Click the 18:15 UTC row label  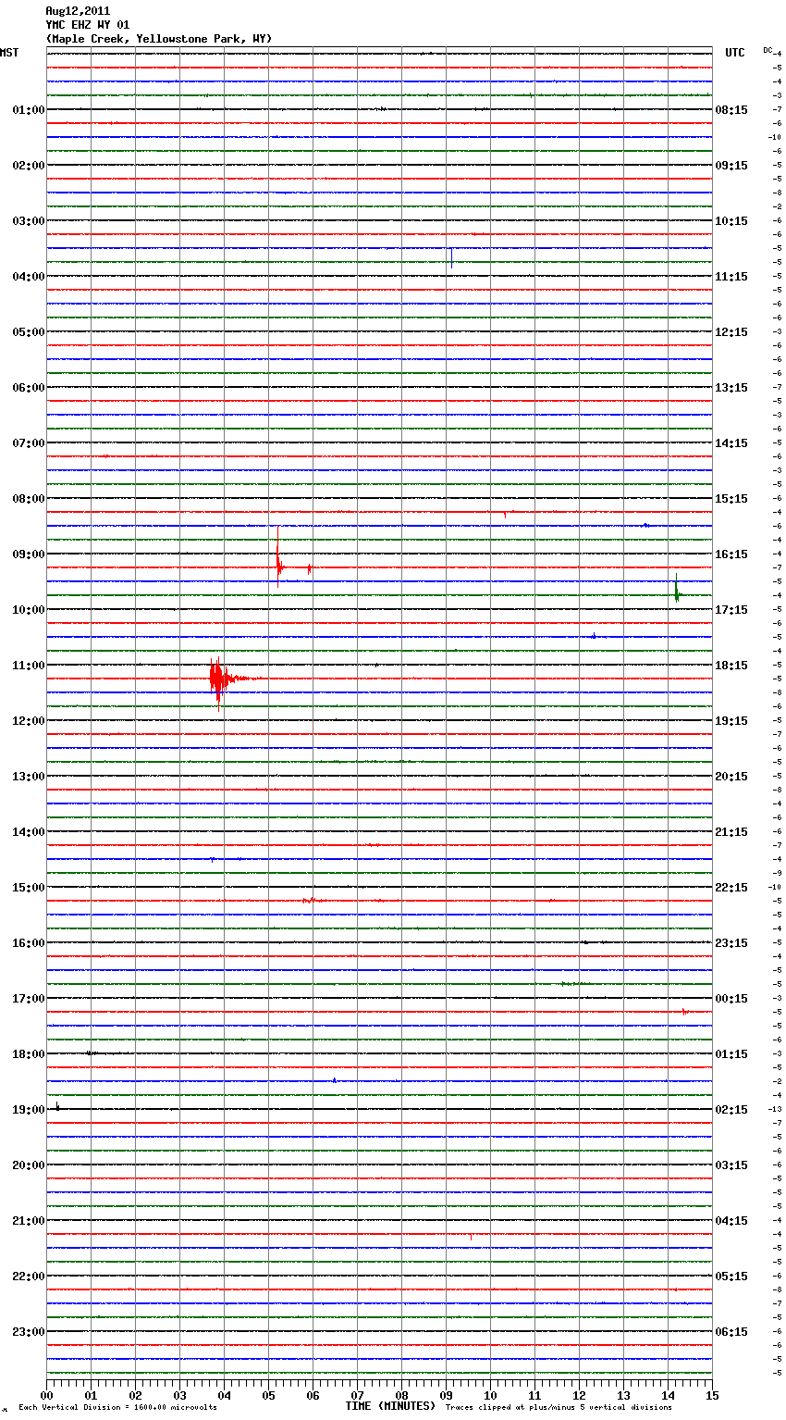pyautogui.click(x=731, y=666)
